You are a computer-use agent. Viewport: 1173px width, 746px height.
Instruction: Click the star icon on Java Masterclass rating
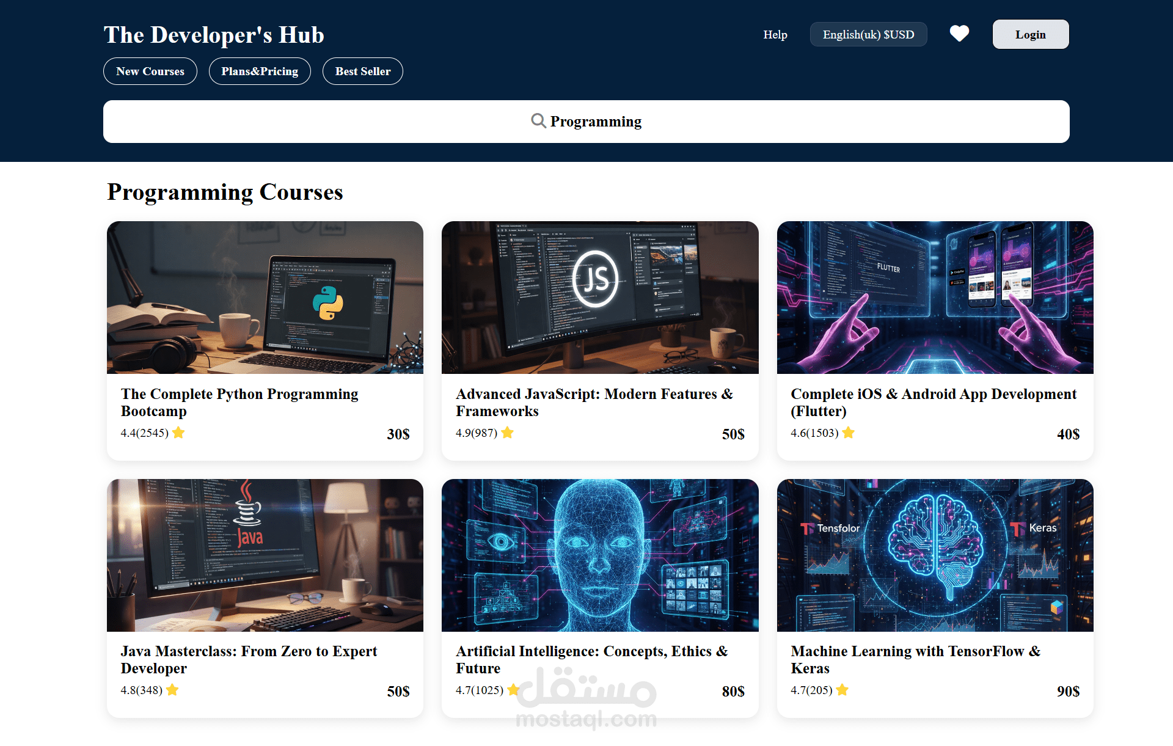[172, 690]
